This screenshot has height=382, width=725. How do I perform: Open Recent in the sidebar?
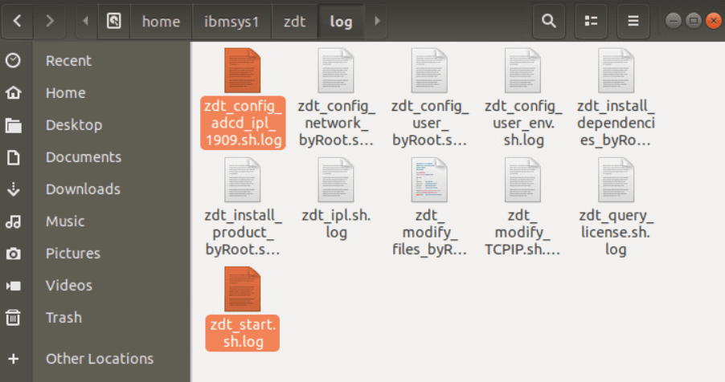(x=68, y=61)
